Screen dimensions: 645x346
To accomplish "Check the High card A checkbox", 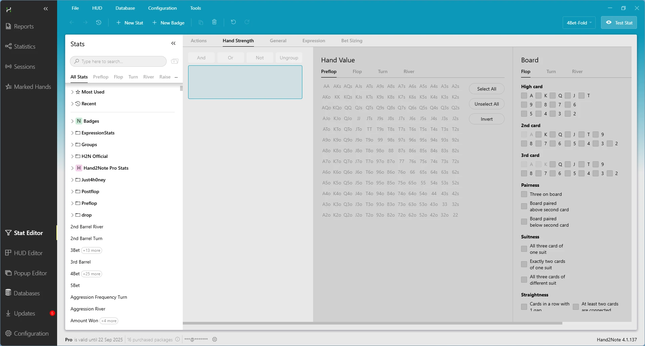I will tap(524, 96).
